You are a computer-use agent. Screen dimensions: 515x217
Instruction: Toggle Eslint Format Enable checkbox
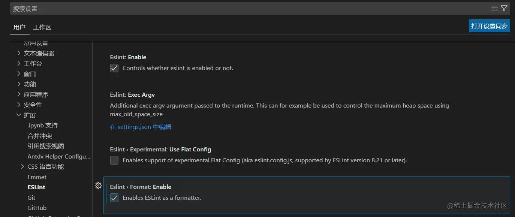(114, 198)
